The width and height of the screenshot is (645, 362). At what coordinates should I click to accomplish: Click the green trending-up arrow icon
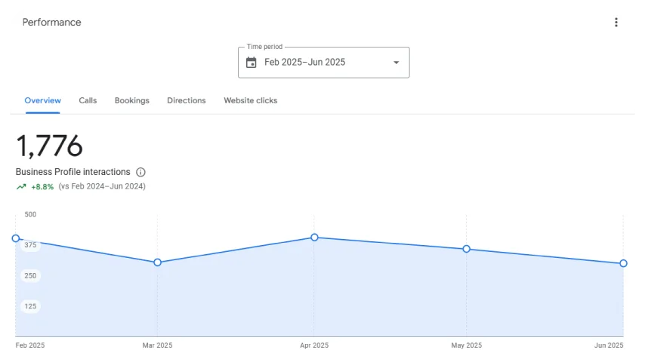[x=21, y=186]
